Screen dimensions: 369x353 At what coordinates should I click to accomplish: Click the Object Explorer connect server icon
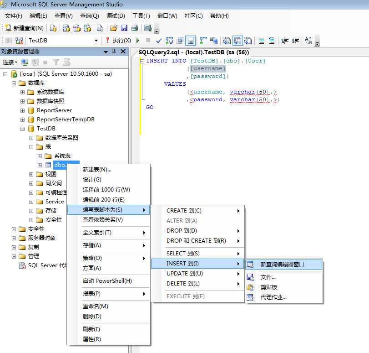point(25,62)
